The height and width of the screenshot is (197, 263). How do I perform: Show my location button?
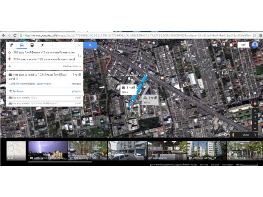(255, 117)
